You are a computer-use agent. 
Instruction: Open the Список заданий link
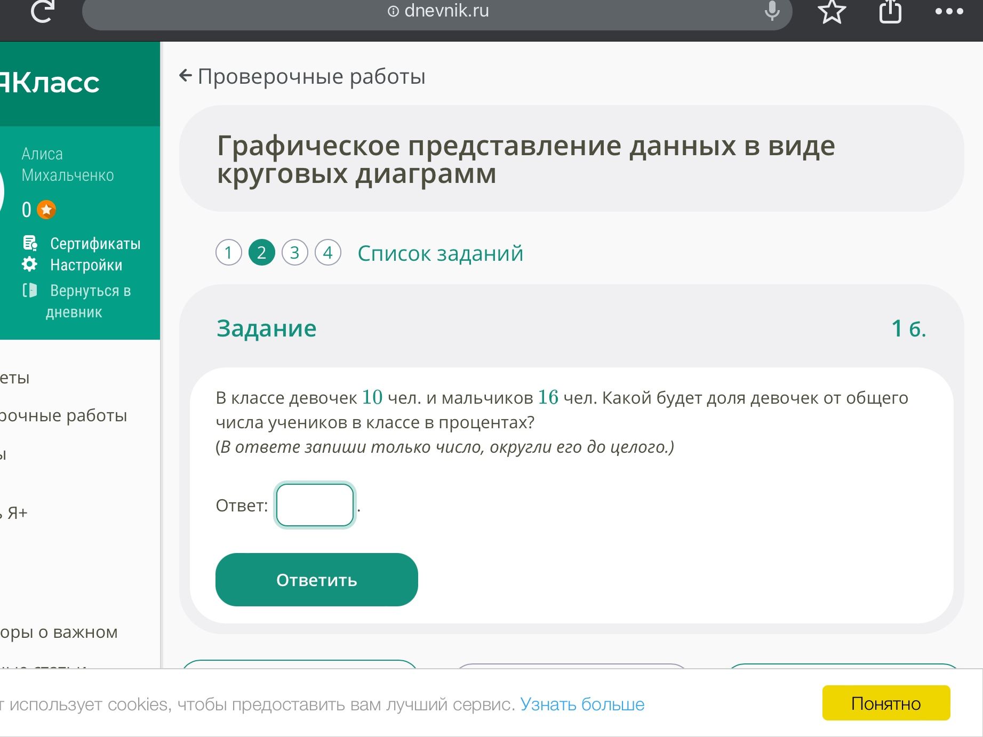[441, 253]
